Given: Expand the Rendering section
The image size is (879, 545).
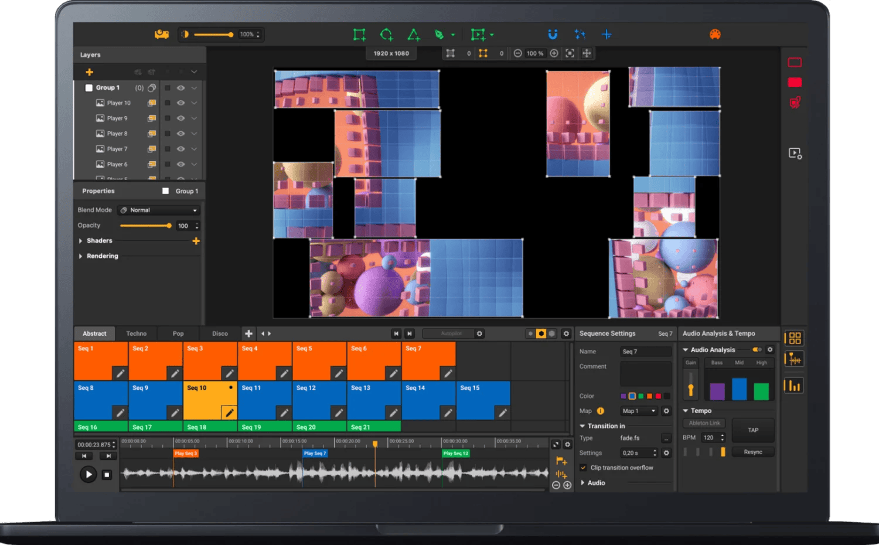Looking at the screenshot, I should 81,256.
